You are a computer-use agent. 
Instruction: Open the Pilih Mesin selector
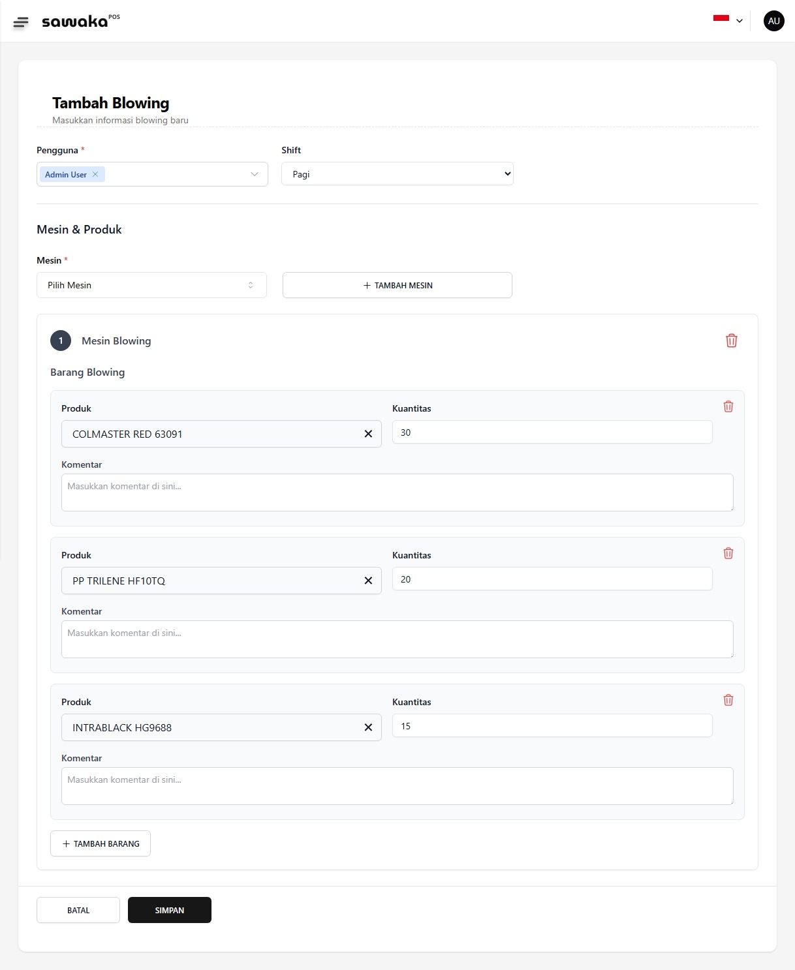click(151, 285)
